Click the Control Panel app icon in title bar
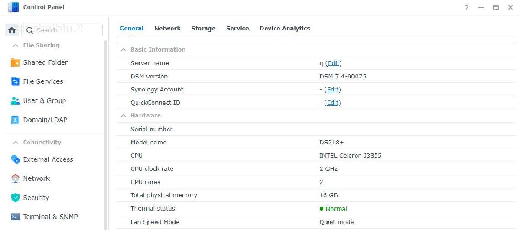 click(x=13, y=7)
